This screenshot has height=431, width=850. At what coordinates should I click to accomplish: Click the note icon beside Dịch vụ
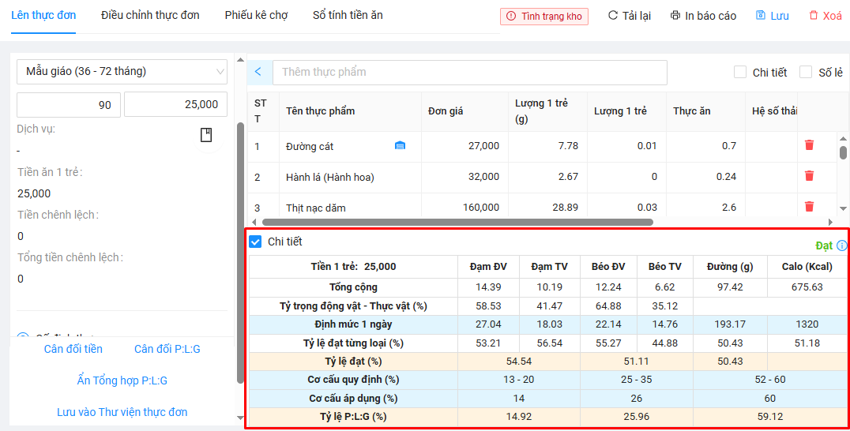(x=206, y=135)
